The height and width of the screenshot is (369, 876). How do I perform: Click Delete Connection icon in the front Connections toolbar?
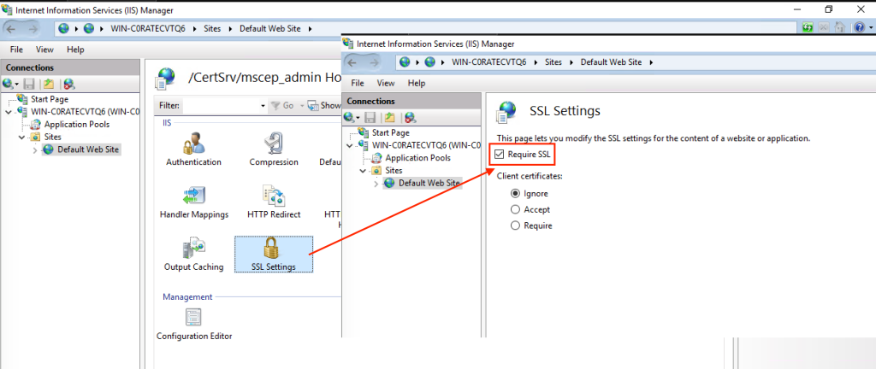410,118
